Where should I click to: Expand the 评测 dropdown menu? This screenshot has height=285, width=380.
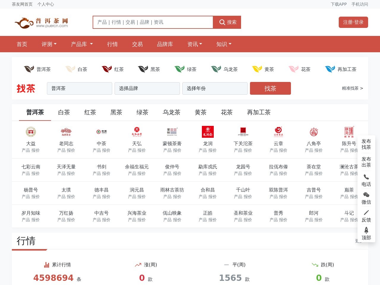(x=49, y=44)
